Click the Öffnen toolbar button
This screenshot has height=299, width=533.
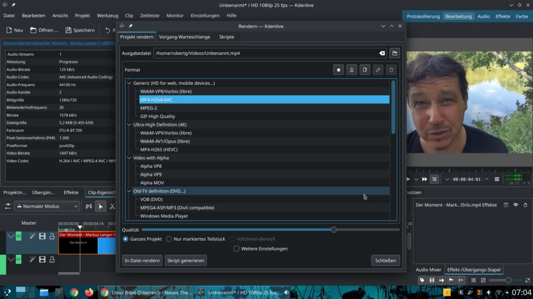click(44, 30)
